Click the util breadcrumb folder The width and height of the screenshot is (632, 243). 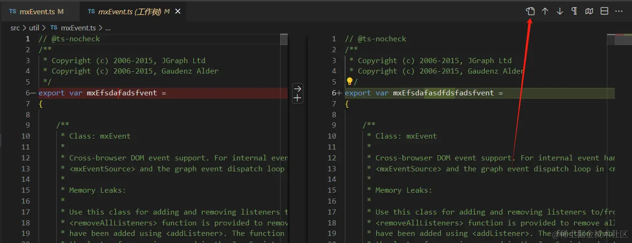(34, 28)
